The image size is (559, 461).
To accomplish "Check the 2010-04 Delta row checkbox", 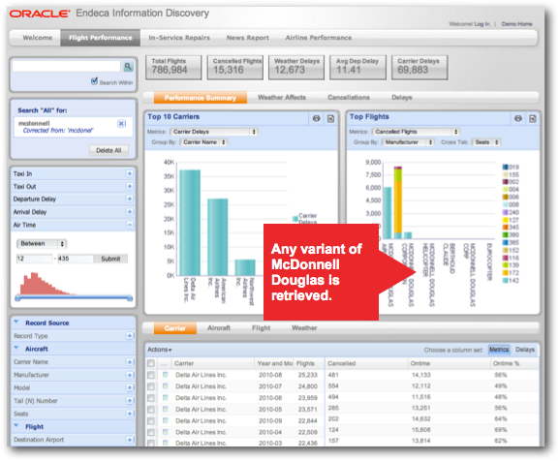I will click(x=151, y=432).
